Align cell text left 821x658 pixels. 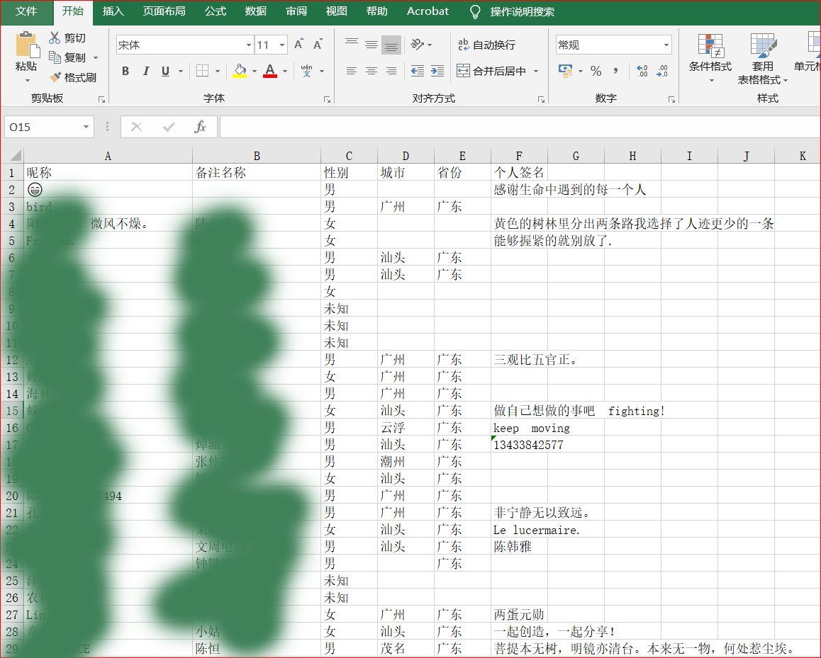pyautogui.click(x=352, y=71)
